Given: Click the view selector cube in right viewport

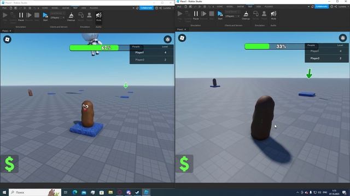Looking at the screenshot, I should [x=343, y=38].
